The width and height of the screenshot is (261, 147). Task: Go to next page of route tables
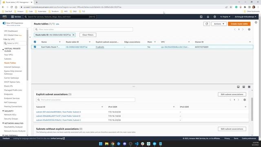(x=243, y=29)
